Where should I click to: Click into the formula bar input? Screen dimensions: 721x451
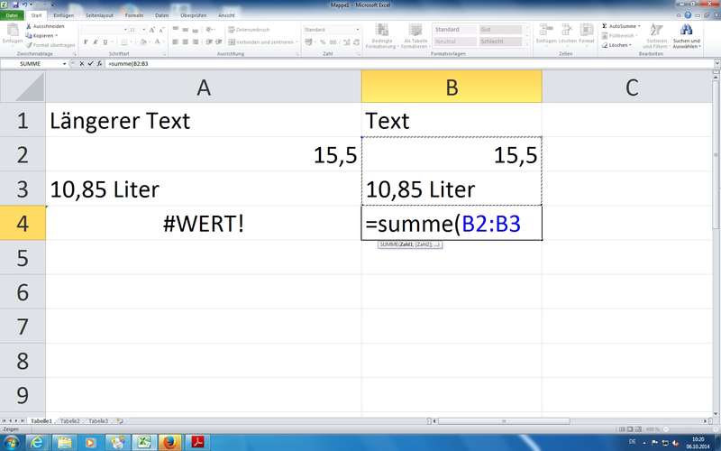409,63
